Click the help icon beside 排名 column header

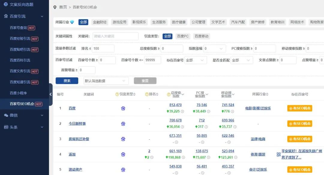[x=147, y=94]
